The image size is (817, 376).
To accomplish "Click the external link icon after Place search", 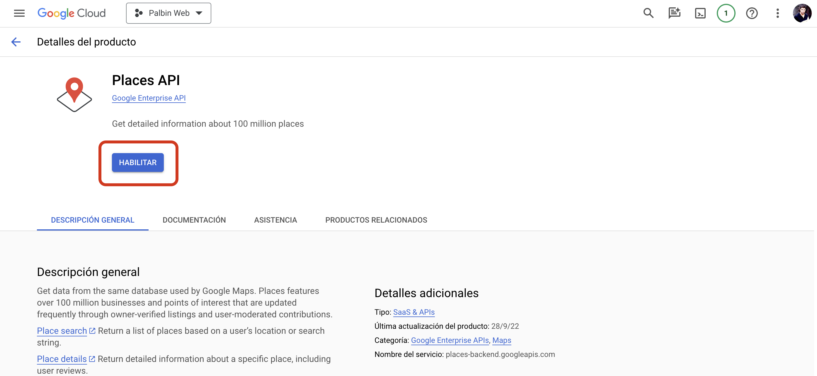I will [x=92, y=331].
